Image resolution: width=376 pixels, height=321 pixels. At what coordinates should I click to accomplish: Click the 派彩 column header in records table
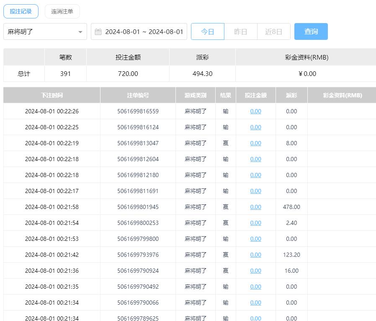coord(291,95)
